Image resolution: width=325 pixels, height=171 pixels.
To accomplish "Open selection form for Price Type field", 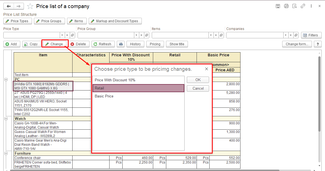I will (72, 35).
